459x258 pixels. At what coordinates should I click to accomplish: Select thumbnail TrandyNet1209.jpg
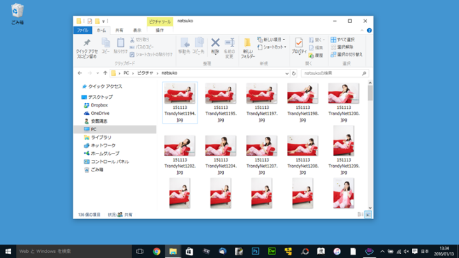click(x=344, y=150)
